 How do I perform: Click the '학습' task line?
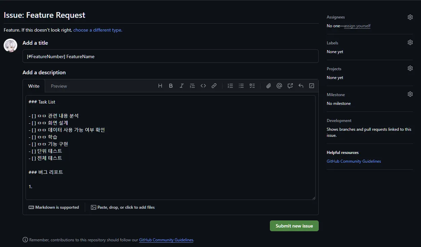click(x=43, y=137)
